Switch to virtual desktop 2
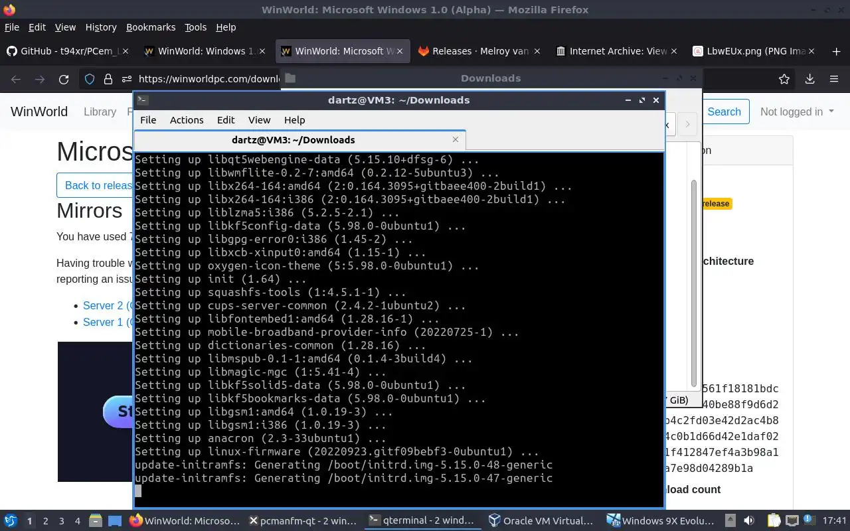Image resolution: width=850 pixels, height=531 pixels. click(46, 521)
